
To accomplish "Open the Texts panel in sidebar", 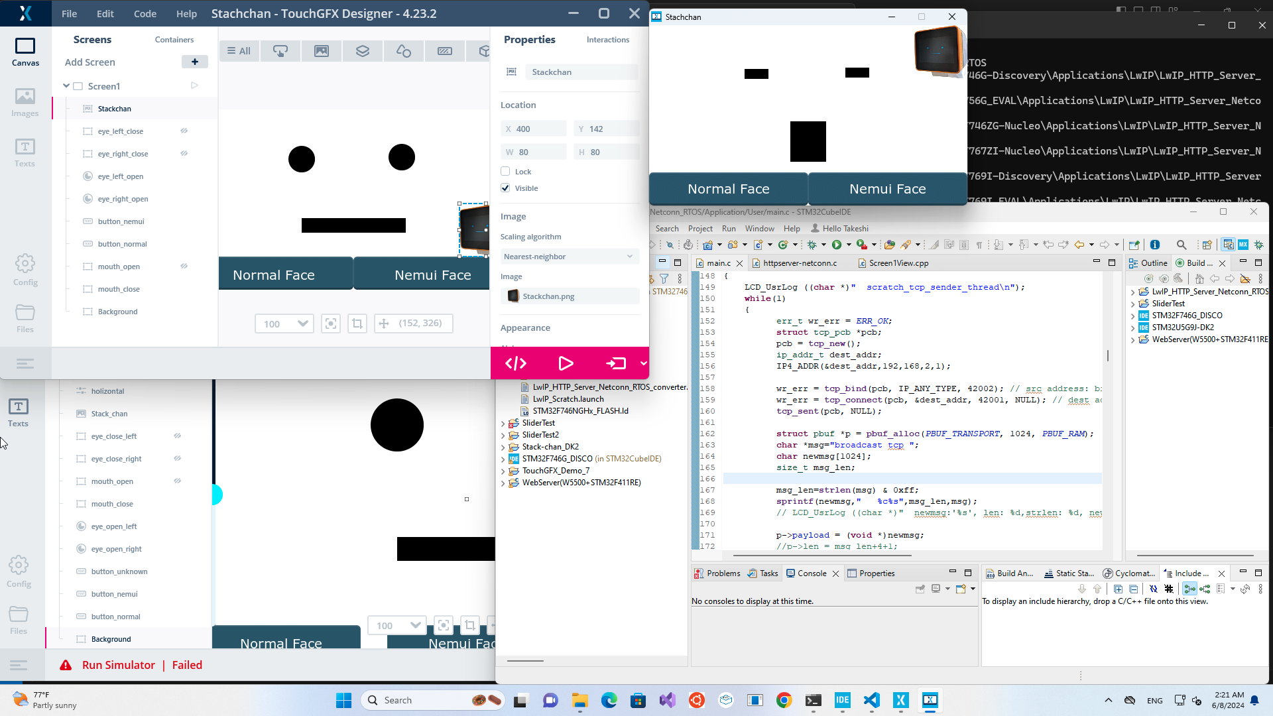I will click(x=25, y=152).
